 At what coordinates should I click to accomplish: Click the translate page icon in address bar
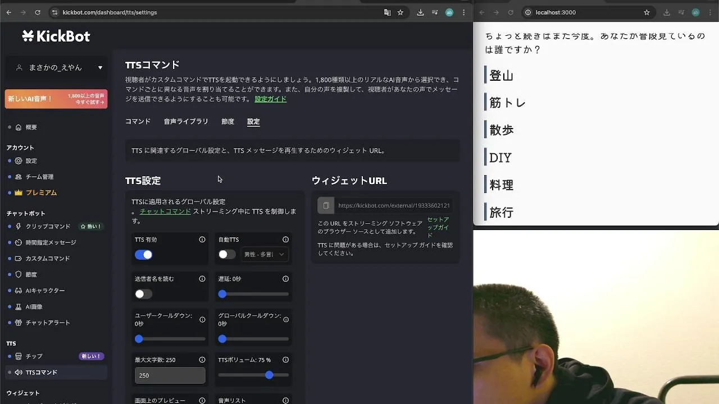pyautogui.click(x=388, y=12)
